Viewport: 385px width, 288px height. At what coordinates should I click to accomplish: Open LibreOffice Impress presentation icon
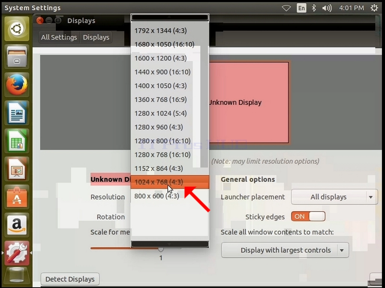[17, 169]
